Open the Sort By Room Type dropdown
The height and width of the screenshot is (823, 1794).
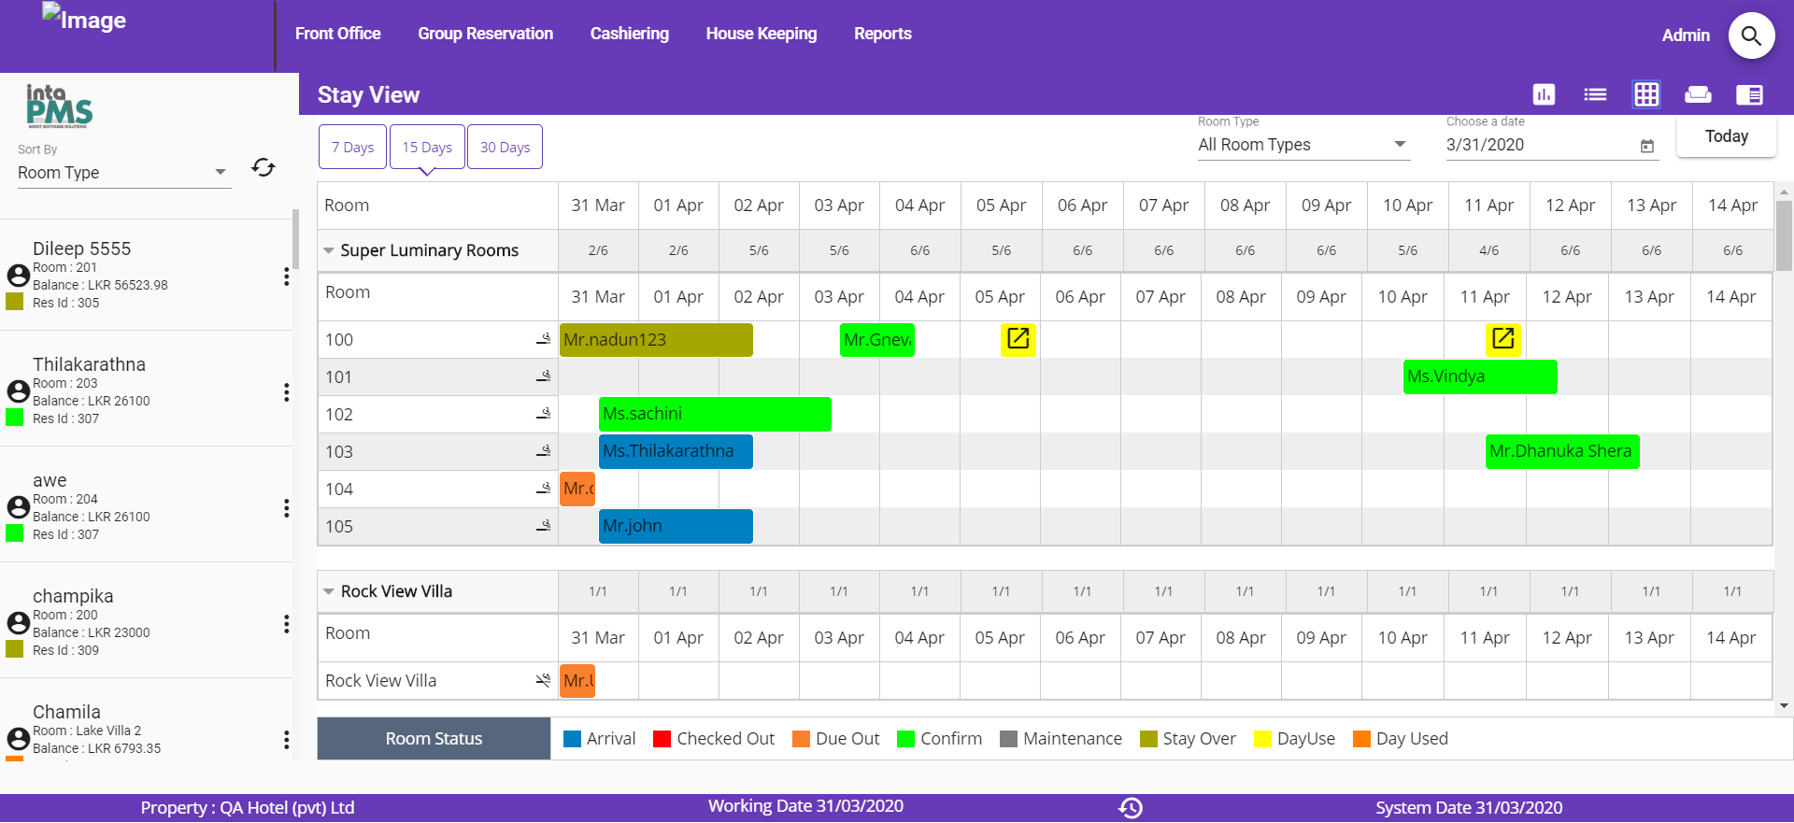122,173
